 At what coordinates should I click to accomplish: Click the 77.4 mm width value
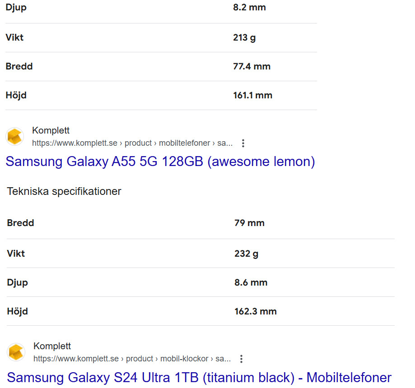(252, 66)
